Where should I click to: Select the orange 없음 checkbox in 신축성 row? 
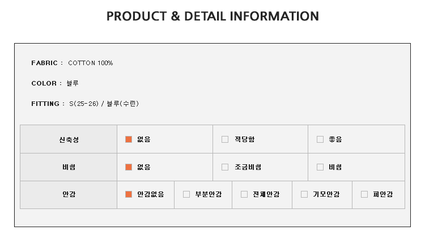(129, 139)
